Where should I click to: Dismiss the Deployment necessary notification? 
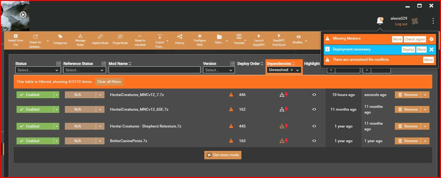click(x=431, y=49)
